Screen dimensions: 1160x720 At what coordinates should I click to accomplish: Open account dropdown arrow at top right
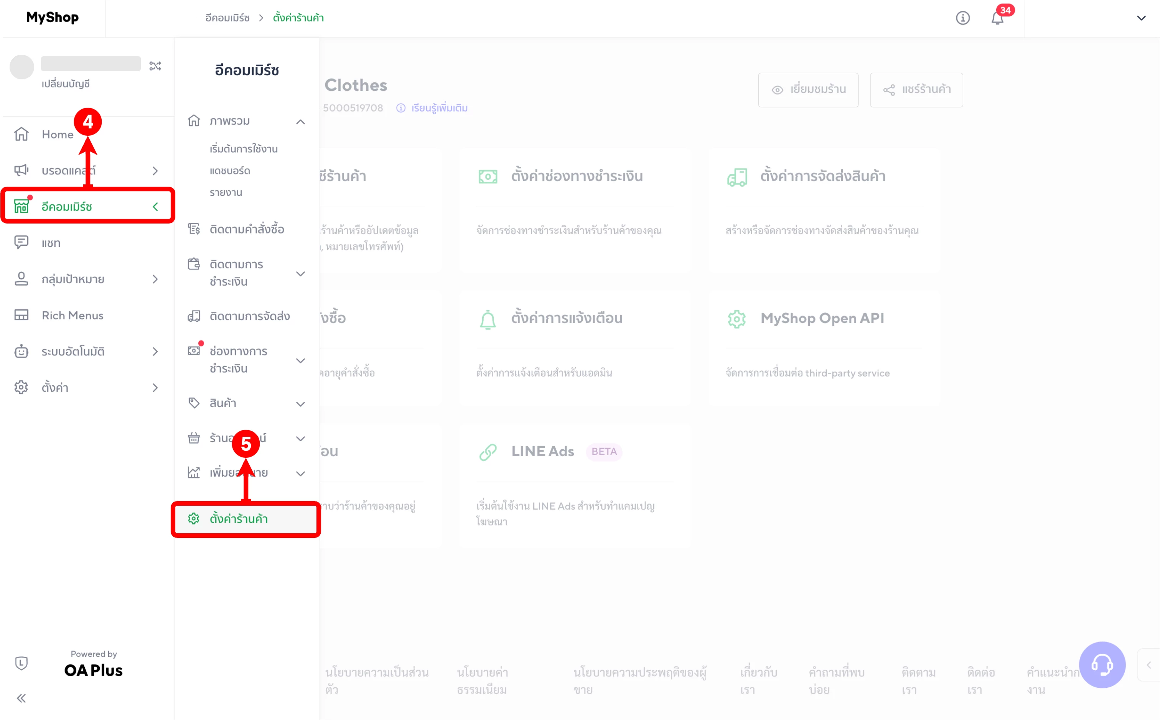tap(1141, 18)
